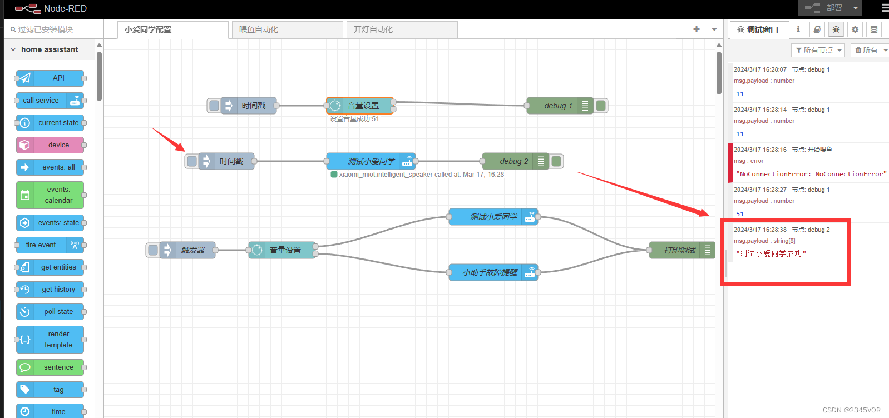Open the context data sidebar icon
The image size is (889, 418).
click(874, 29)
